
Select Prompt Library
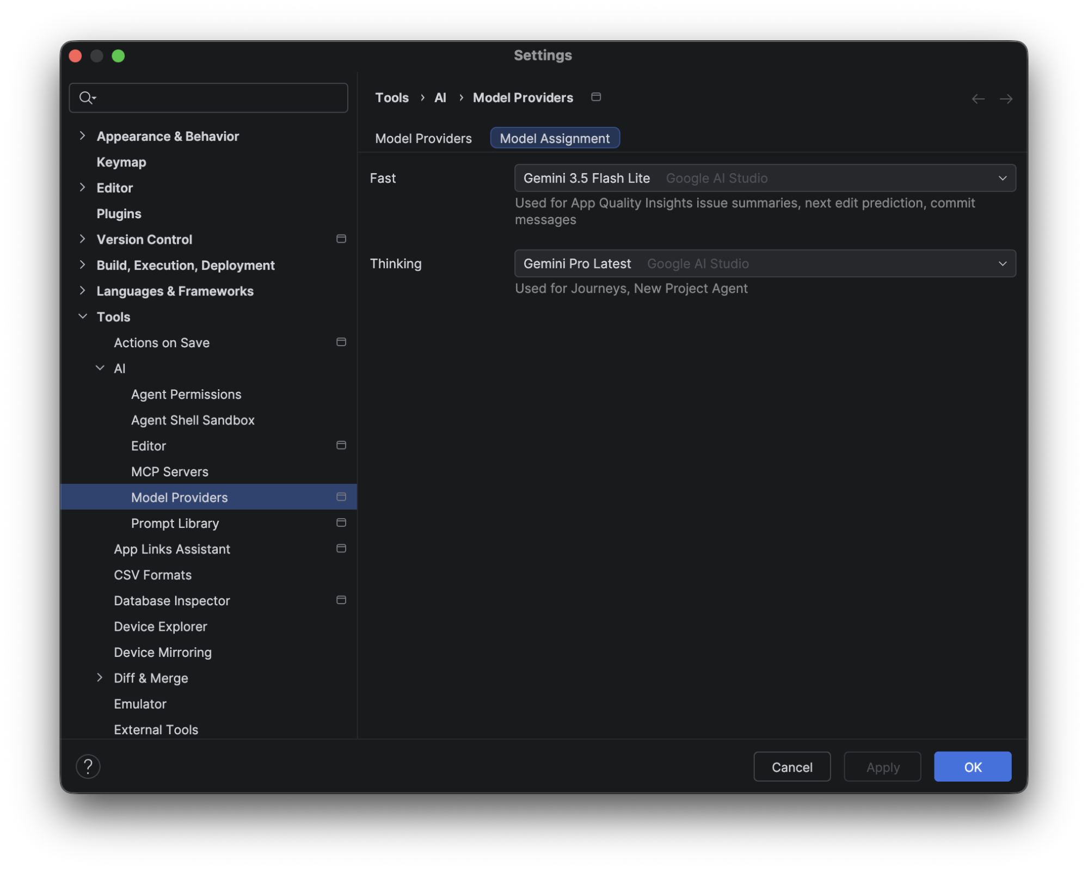(175, 523)
